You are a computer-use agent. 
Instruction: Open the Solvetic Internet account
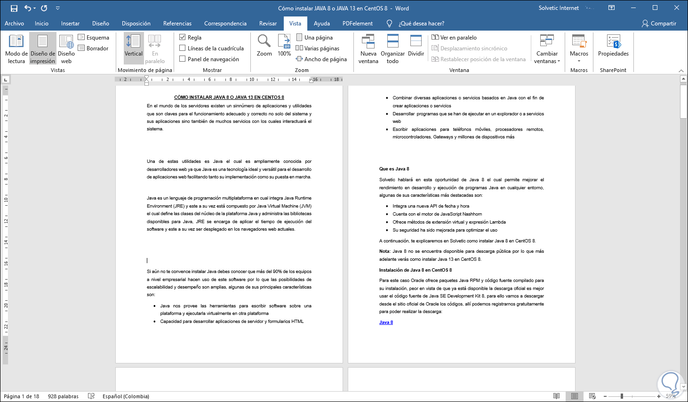click(x=559, y=8)
